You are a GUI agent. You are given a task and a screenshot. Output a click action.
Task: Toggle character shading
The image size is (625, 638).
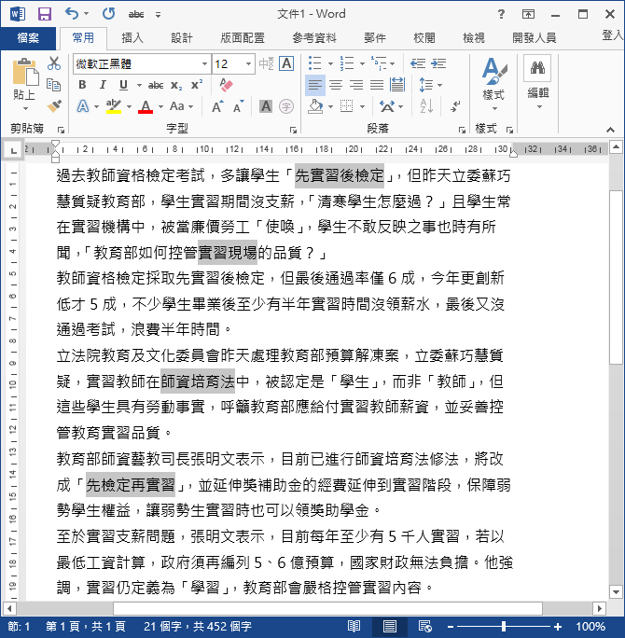(266, 106)
